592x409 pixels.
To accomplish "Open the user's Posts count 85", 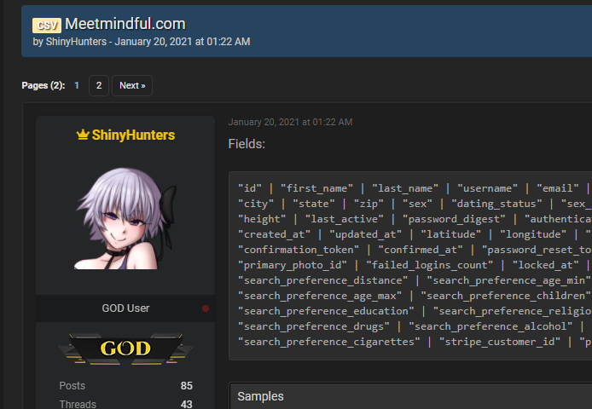I will pos(186,386).
